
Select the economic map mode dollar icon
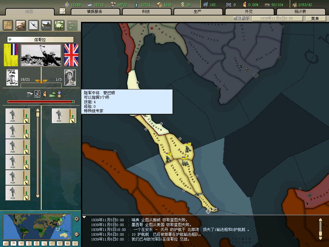point(29,243)
